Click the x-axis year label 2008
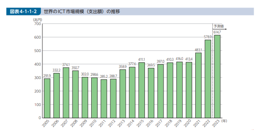 [x=74, y=123]
